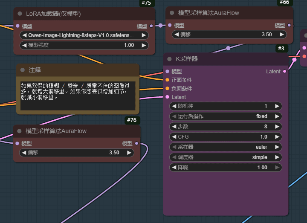Click K采样器 模型 input socket
Image resolution: width=307 pixels, height=223 pixels.
[167, 72]
